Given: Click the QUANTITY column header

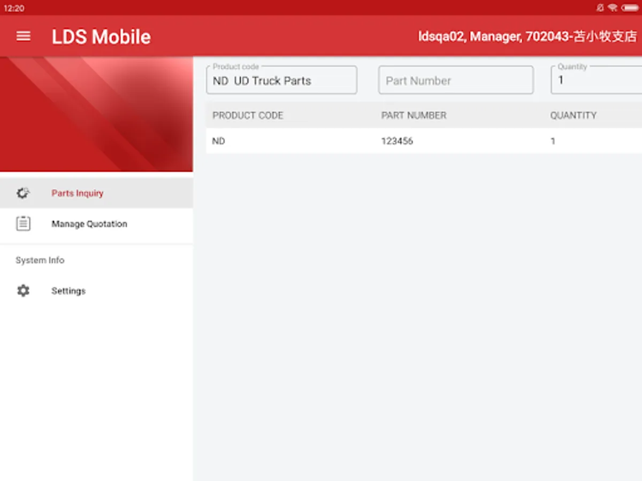Looking at the screenshot, I should pos(573,115).
